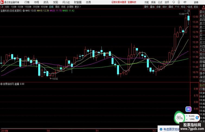The image size is (205, 132).
Task: Expand the 起爆 indicator dropdown circle
Action: [1, 84]
